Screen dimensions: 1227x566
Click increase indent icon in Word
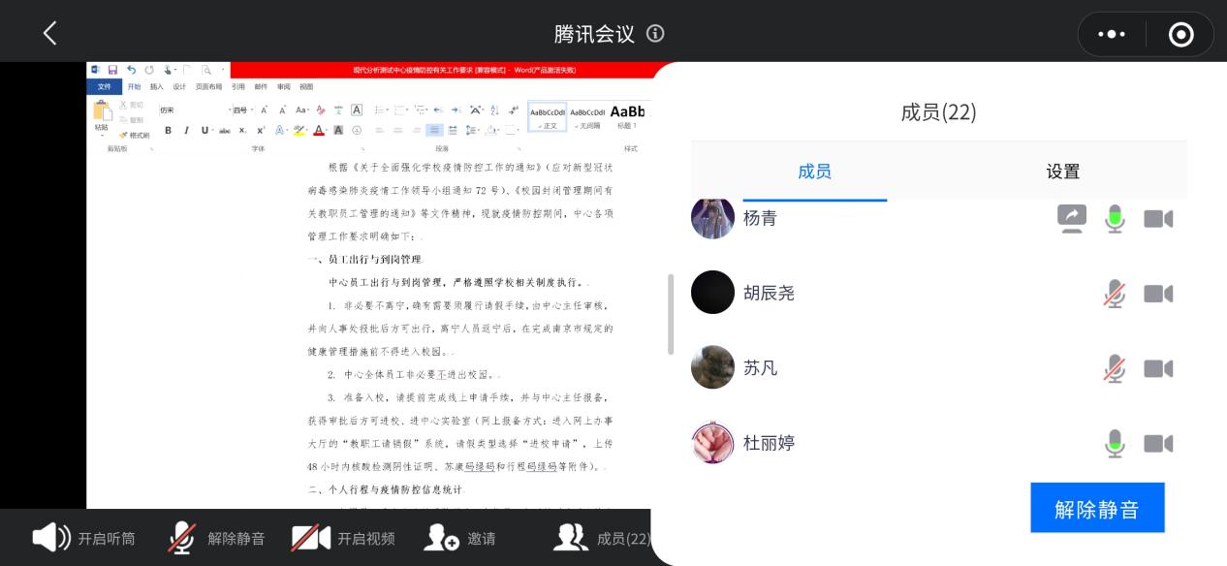click(456, 110)
